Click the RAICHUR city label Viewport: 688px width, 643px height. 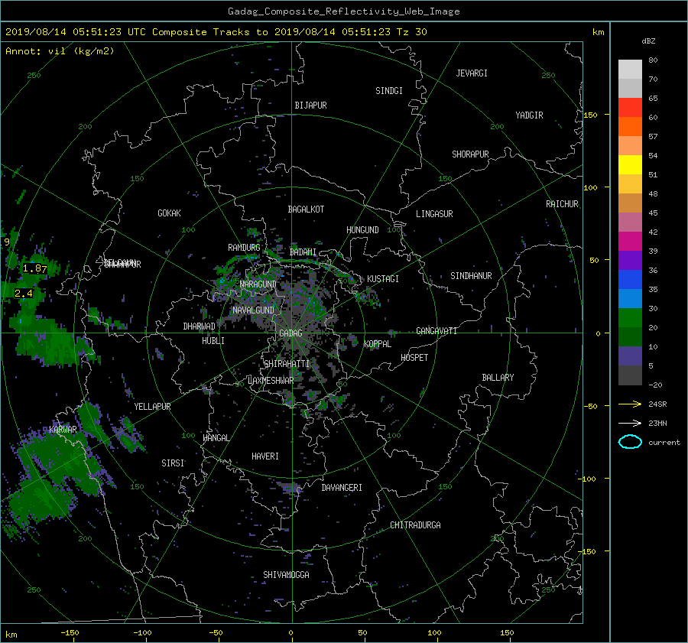[x=562, y=204]
